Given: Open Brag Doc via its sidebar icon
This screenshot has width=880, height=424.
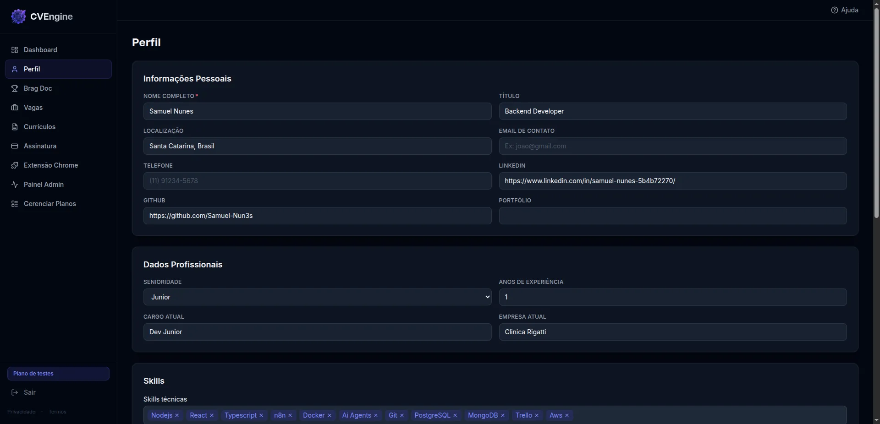Looking at the screenshot, I should coord(15,88).
